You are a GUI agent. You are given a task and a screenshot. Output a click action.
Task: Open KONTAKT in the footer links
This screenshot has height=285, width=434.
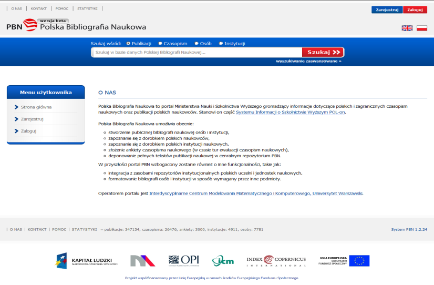click(x=37, y=229)
